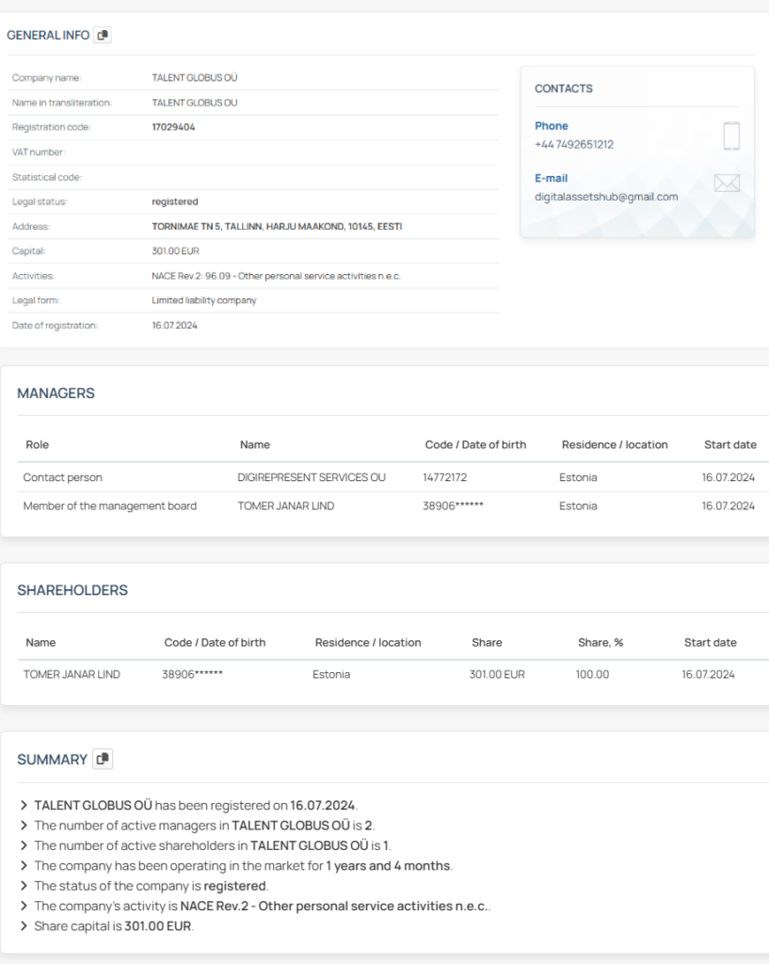The width and height of the screenshot is (769, 964).
Task: Click phone number +44 7492651212
Action: [x=573, y=145]
